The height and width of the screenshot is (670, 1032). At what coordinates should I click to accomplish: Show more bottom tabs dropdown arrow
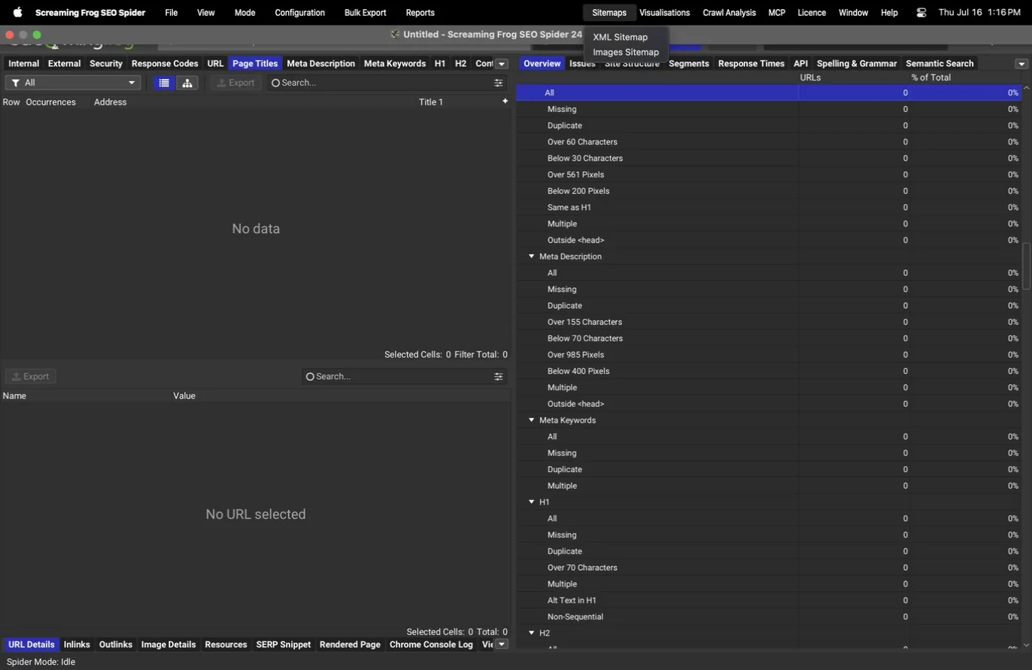point(502,644)
